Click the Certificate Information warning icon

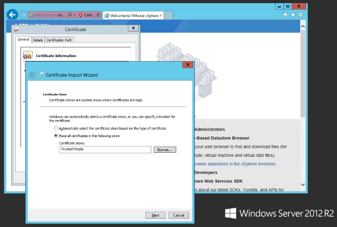27,55
